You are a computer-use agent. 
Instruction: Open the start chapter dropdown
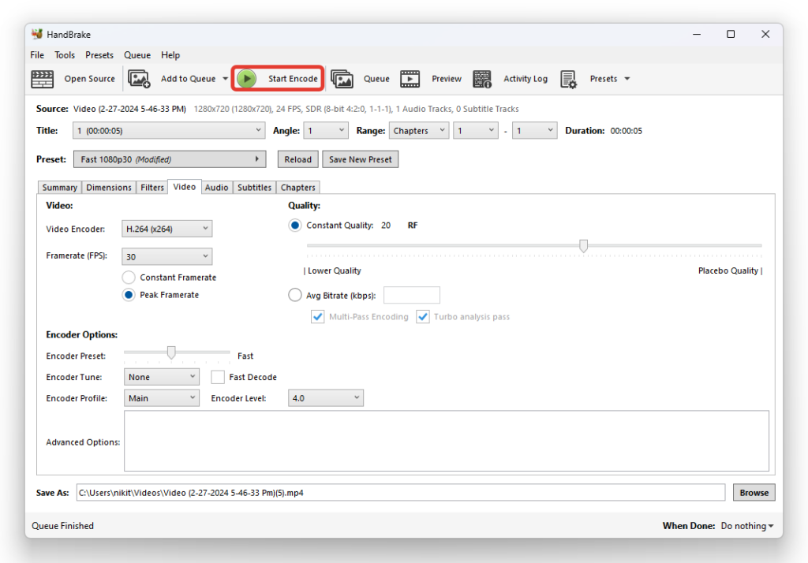476,131
